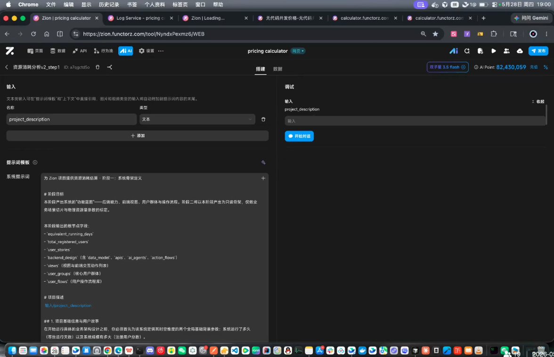
Task: Click the cloud icon in the header
Action: (x=520, y=51)
